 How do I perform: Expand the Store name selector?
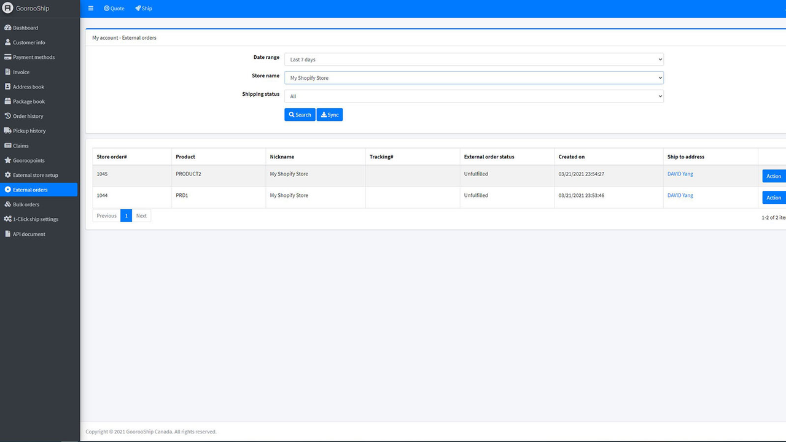473,77
